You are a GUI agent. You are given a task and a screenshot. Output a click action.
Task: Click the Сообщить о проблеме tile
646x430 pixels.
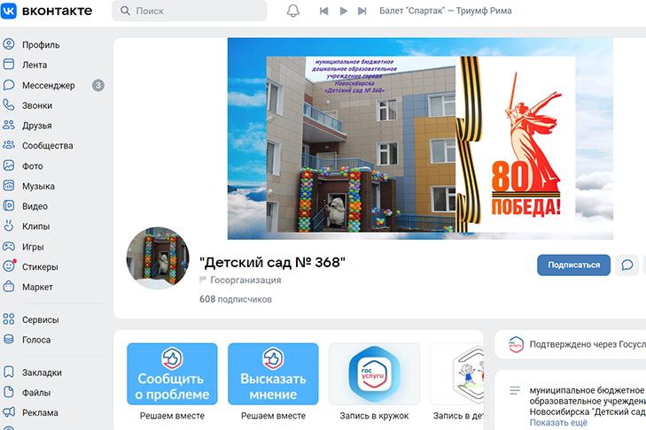click(x=172, y=373)
